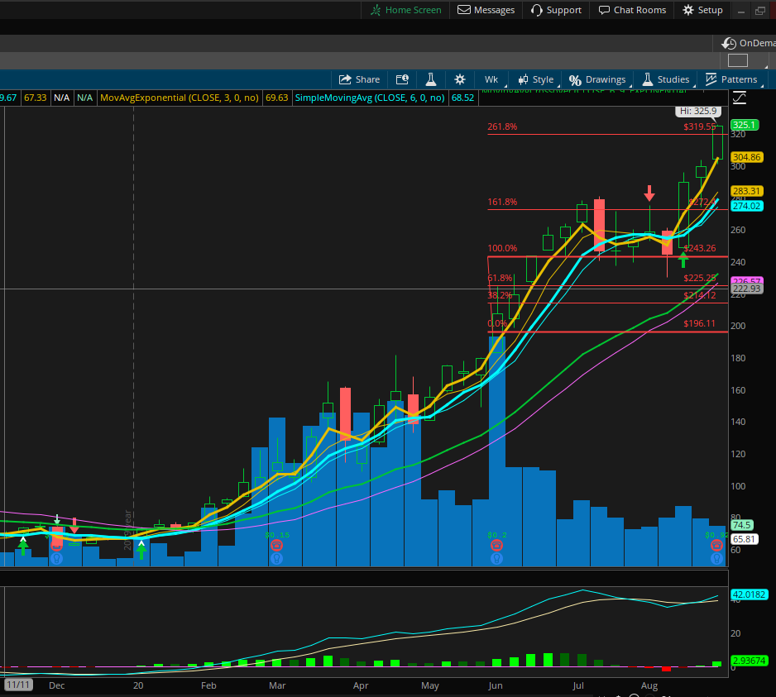
Task: Open the Messages window
Action: (x=486, y=10)
